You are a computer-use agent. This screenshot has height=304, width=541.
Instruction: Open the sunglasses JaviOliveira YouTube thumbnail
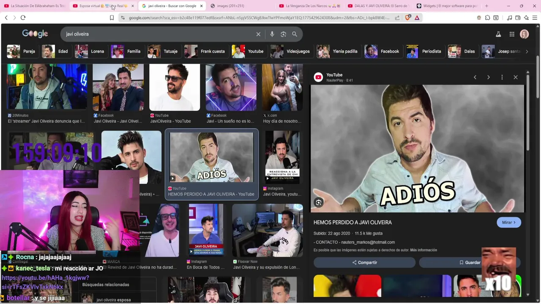point(175,87)
